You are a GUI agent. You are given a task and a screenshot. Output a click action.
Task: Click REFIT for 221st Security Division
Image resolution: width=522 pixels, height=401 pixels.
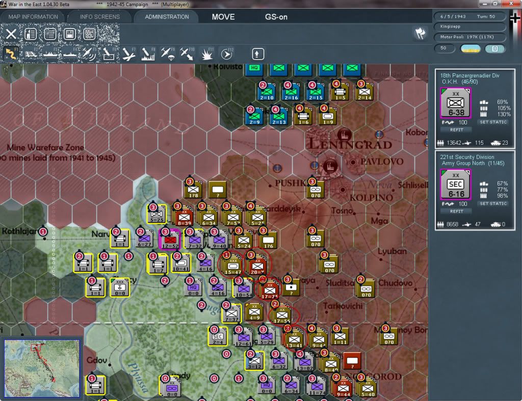click(456, 211)
